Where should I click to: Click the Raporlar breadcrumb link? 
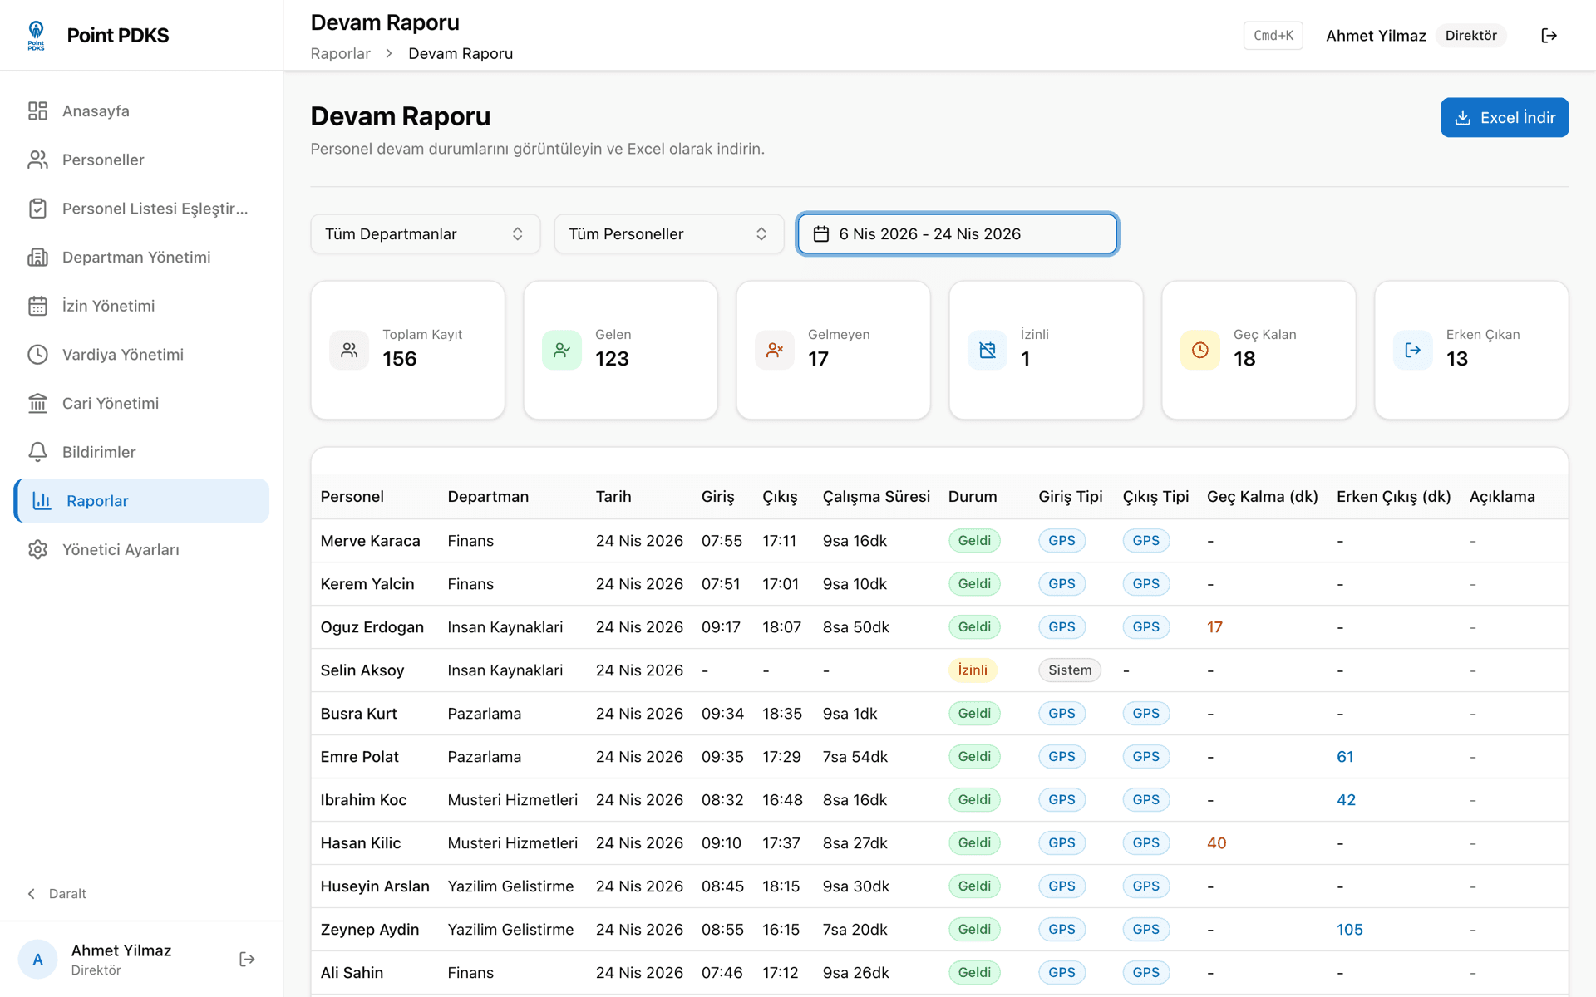tap(340, 54)
